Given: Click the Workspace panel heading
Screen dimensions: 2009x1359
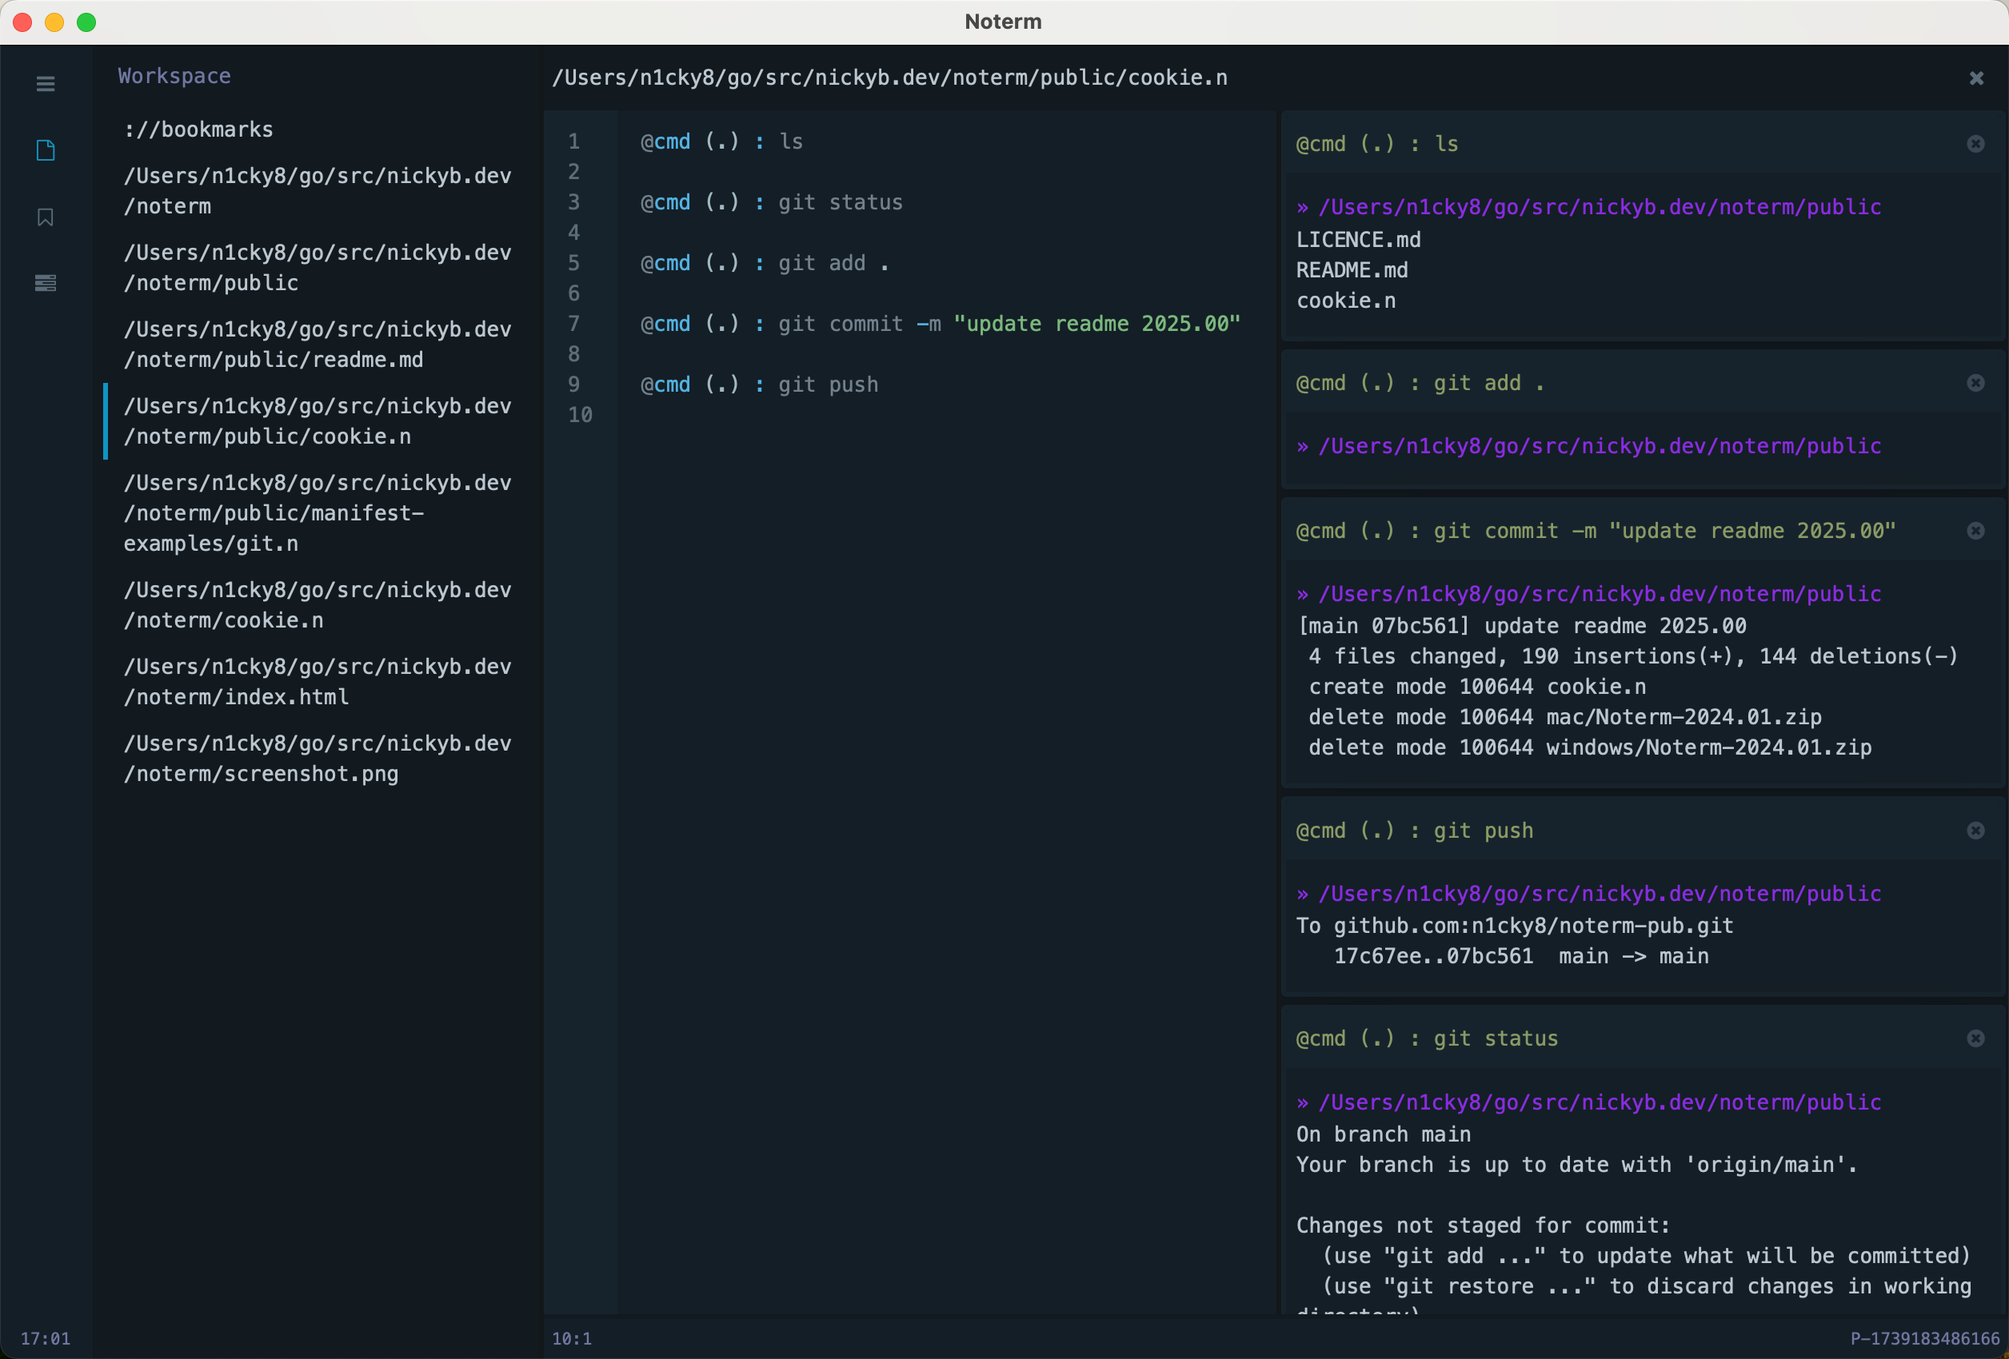Looking at the screenshot, I should (x=174, y=76).
